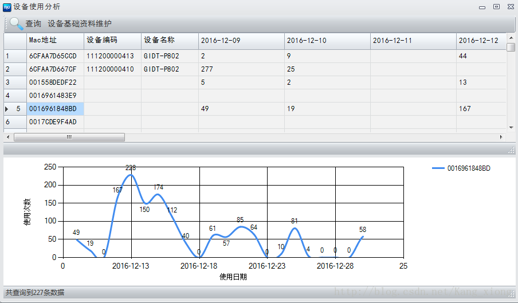Click the cell with value 25
This screenshot has height=303, width=518.
(x=327, y=69)
